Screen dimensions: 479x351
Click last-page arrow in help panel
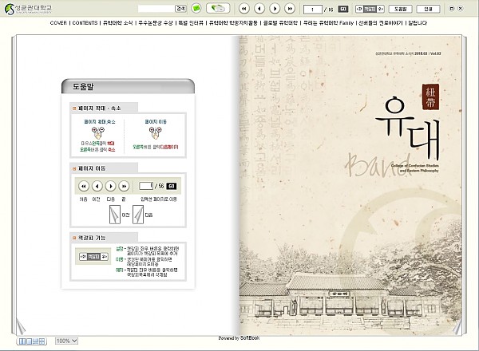[124, 186]
